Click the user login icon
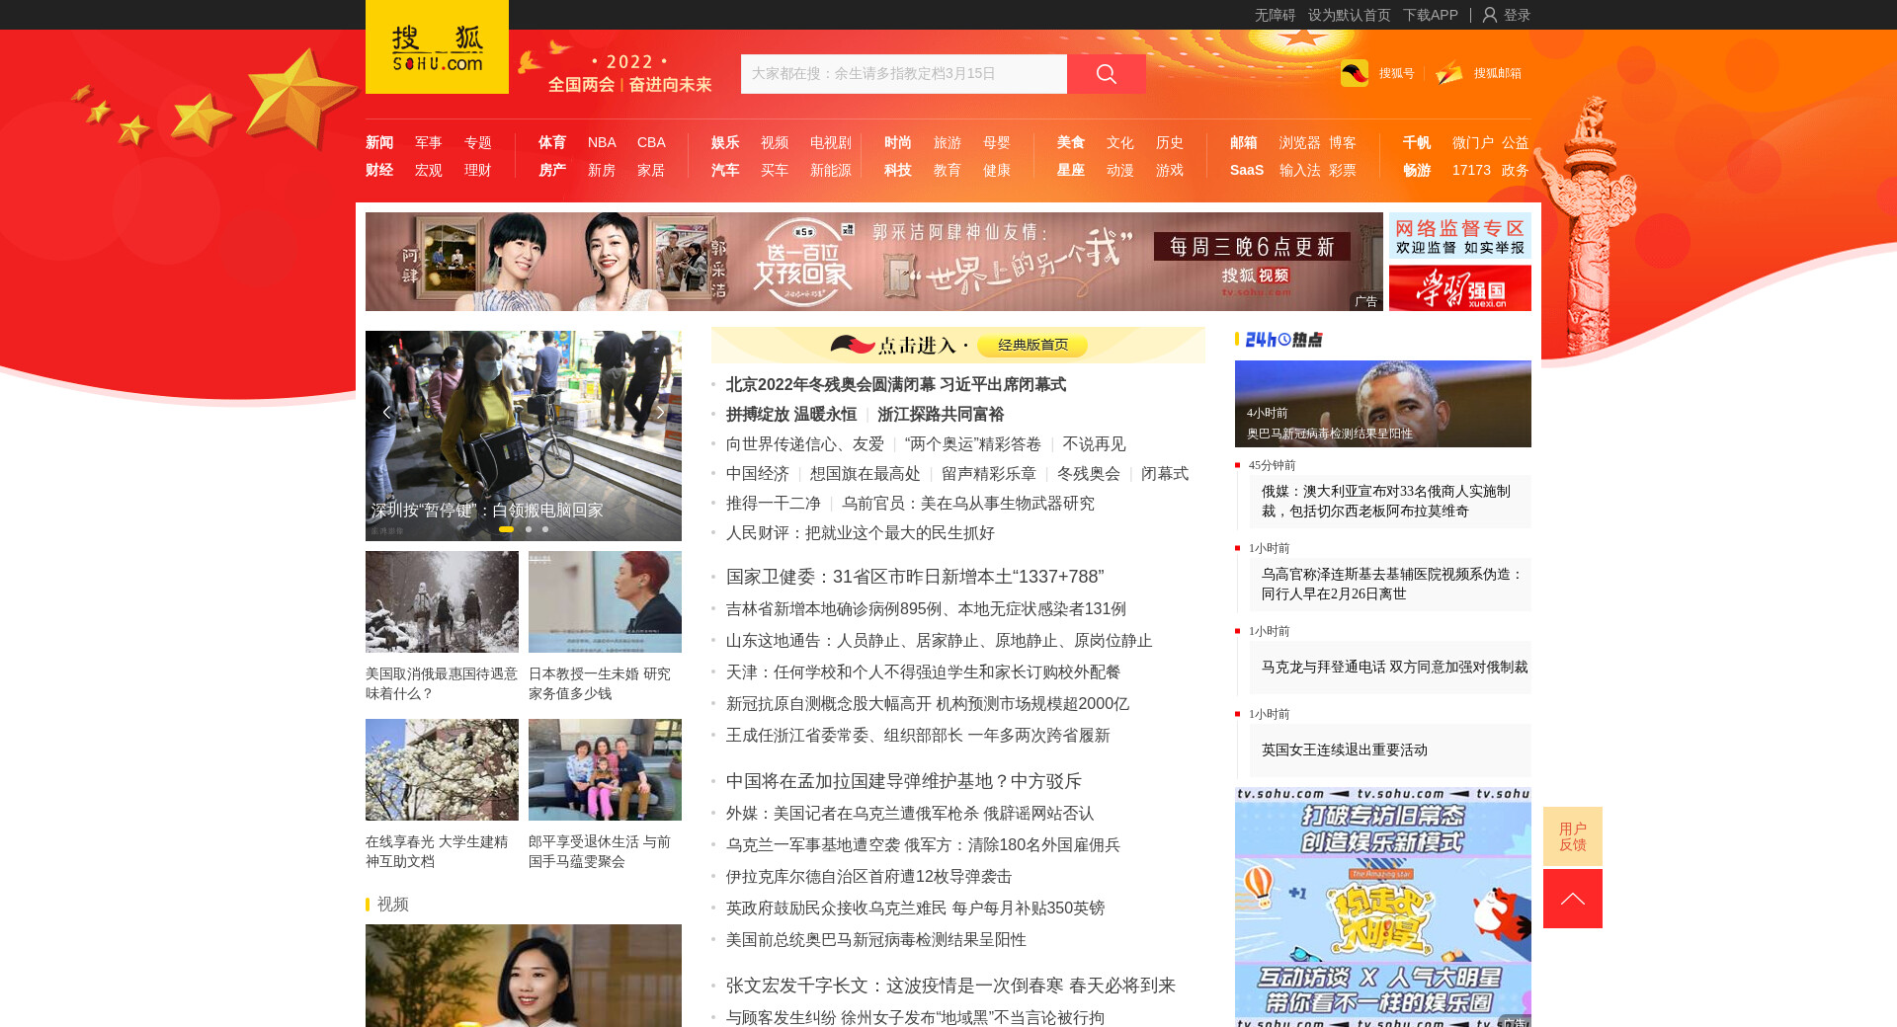 coord(1490,15)
